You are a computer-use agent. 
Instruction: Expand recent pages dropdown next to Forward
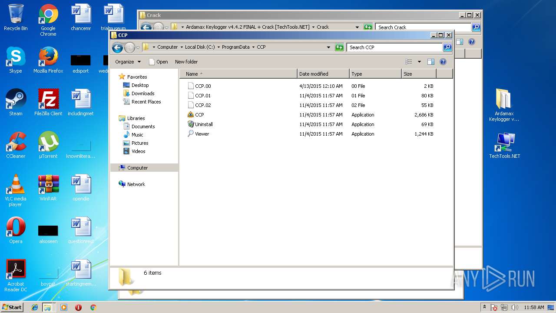138,47
